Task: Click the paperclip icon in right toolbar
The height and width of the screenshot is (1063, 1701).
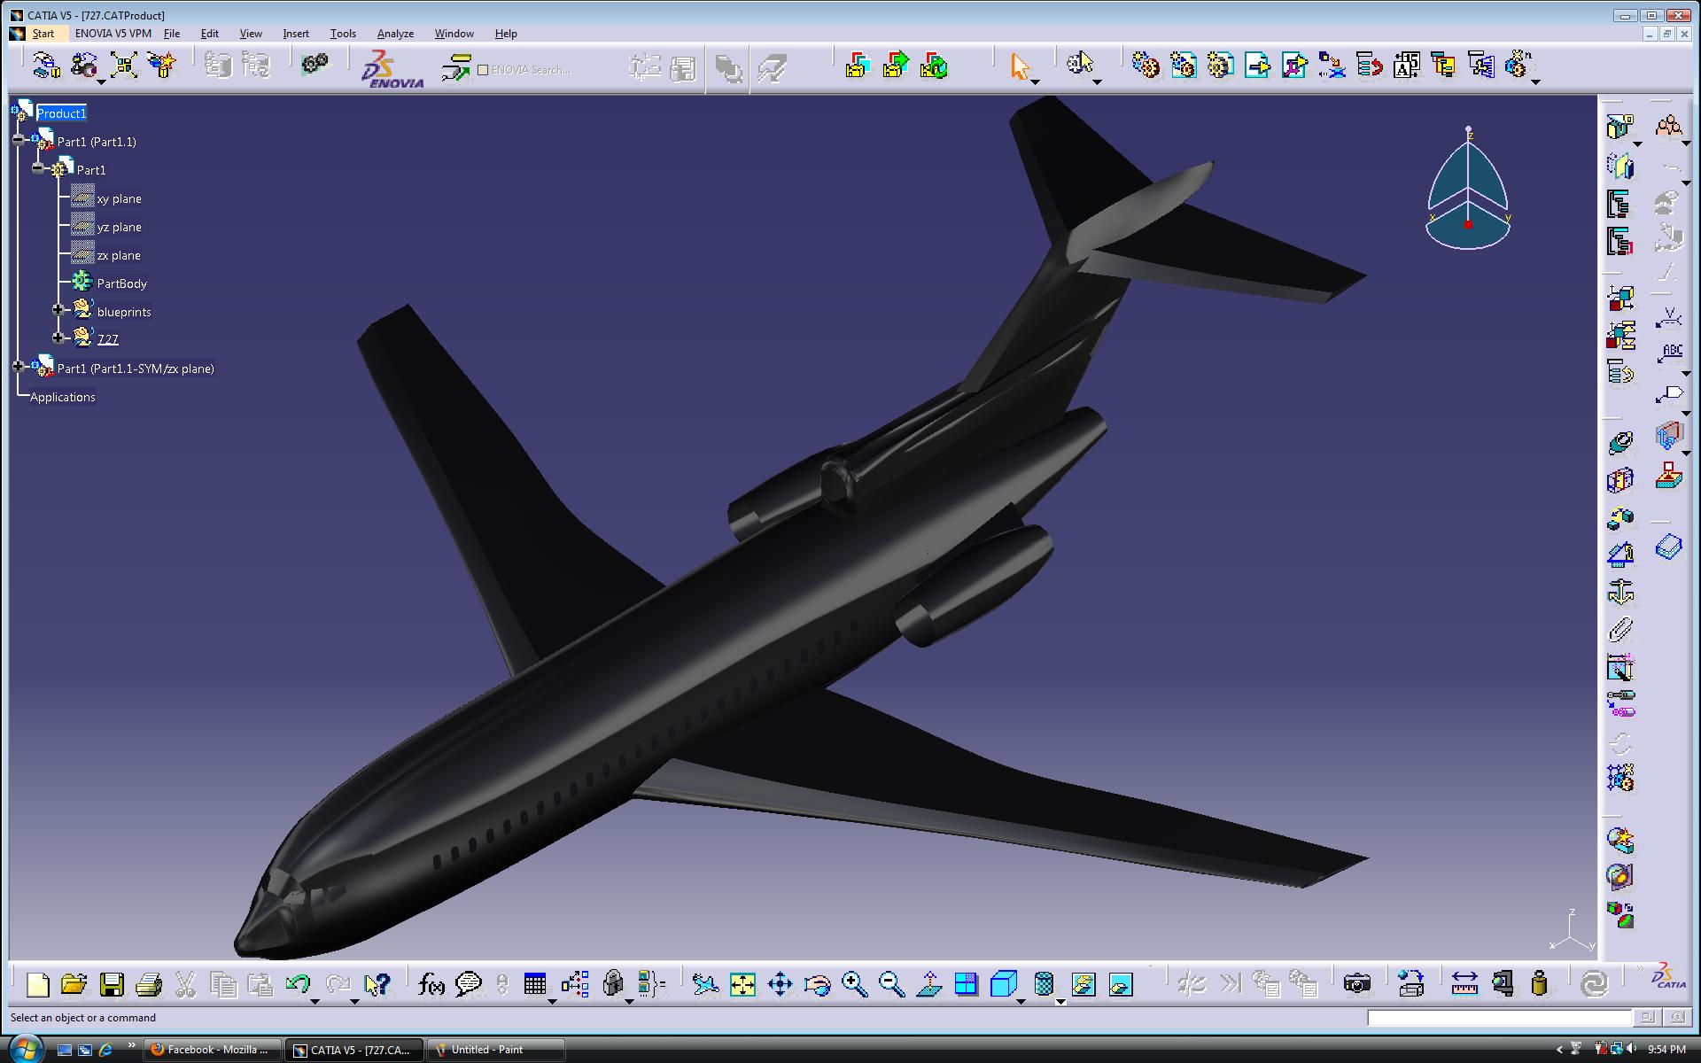Action: [1620, 629]
